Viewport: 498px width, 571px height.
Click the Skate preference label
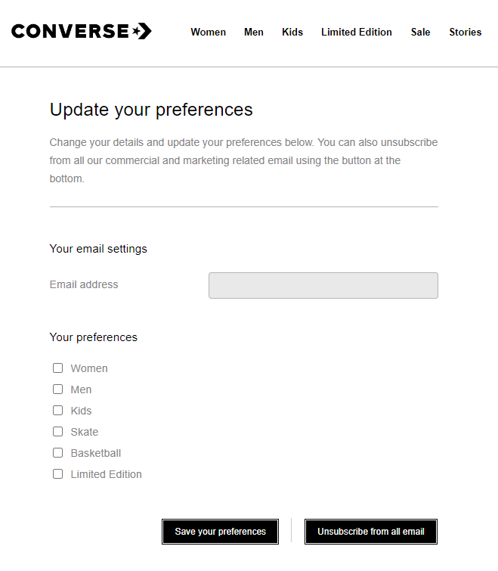[85, 432]
